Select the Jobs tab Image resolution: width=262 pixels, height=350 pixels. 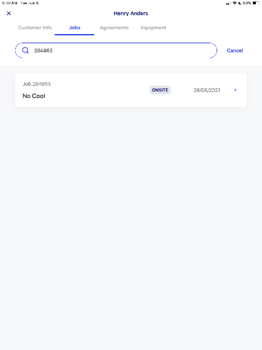[75, 28]
